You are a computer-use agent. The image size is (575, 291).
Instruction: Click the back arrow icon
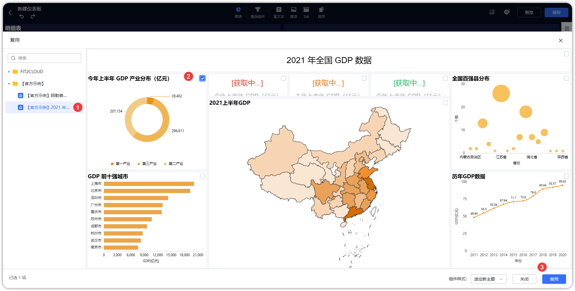10,12
